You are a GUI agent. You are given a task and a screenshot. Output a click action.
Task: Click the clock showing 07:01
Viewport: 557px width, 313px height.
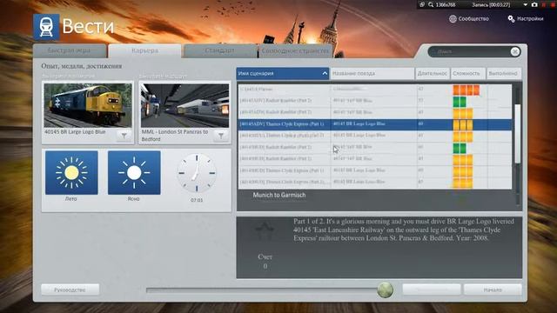(x=197, y=173)
